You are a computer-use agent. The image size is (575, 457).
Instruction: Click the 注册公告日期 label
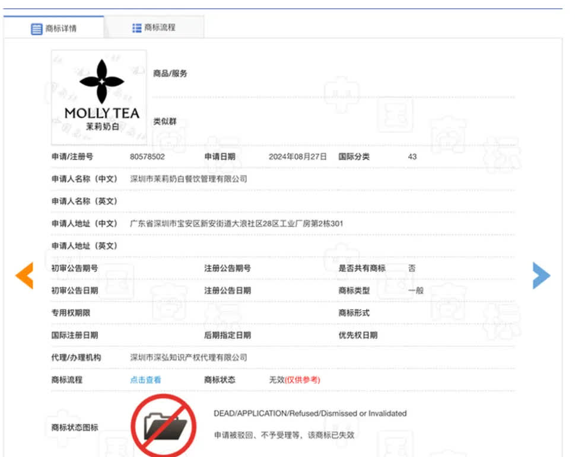[228, 290]
